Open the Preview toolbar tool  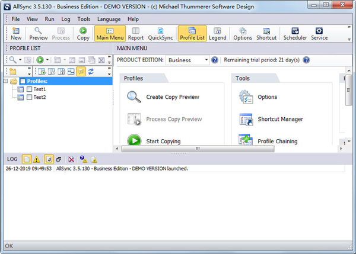click(38, 33)
